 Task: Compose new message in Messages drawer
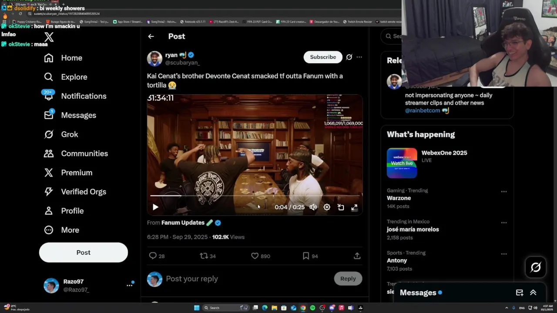(520, 293)
